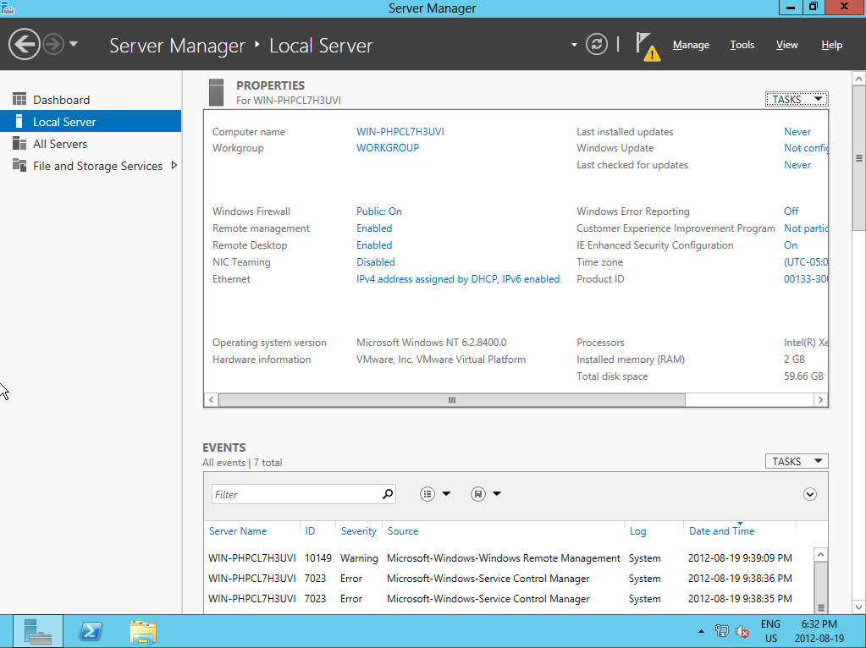Click the back navigation arrow button
Viewport: 866px width, 648px height.
coord(25,44)
